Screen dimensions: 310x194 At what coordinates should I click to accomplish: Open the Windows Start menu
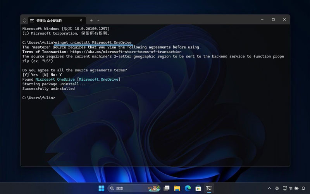[x=101, y=188]
